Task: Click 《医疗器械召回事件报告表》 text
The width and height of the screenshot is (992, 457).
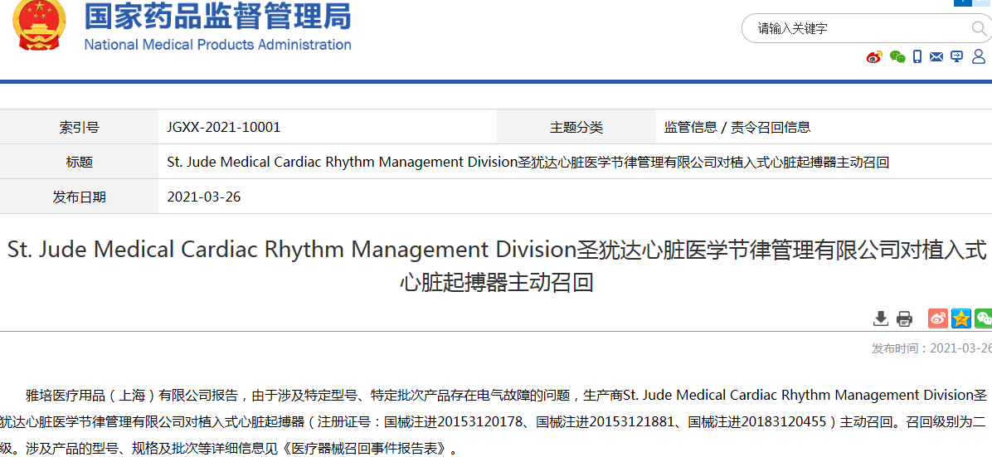Action: (365, 450)
